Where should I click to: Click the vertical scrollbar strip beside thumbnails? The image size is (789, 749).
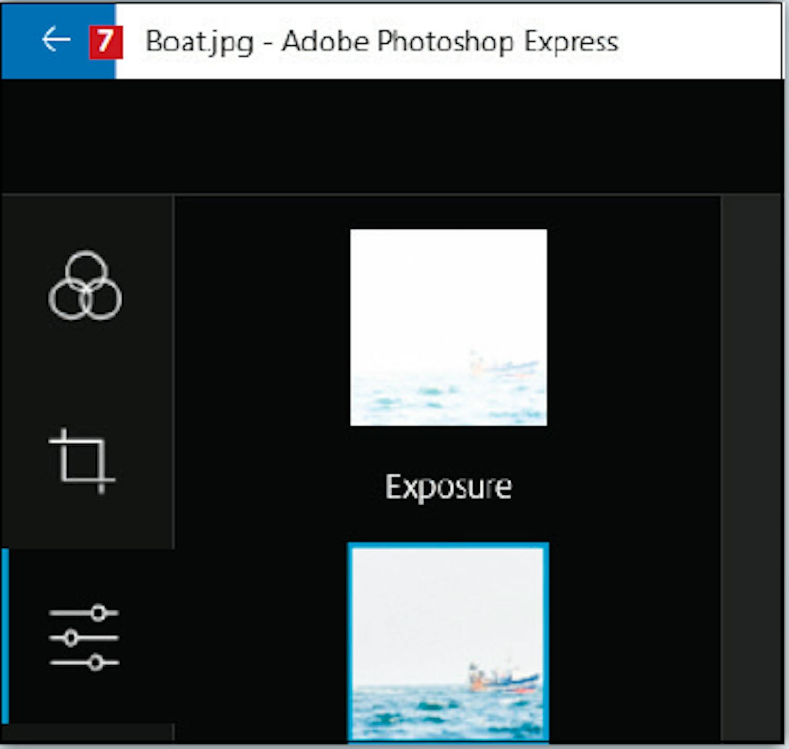pos(751,468)
